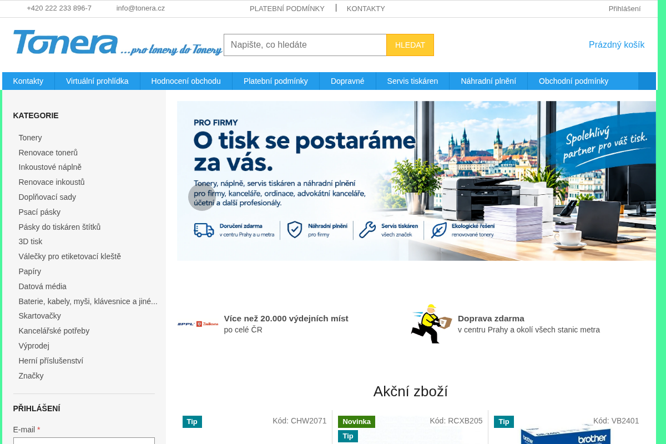The image size is (666, 444).
Task: Open Servis tiskáren menu item
Action: coord(412,81)
